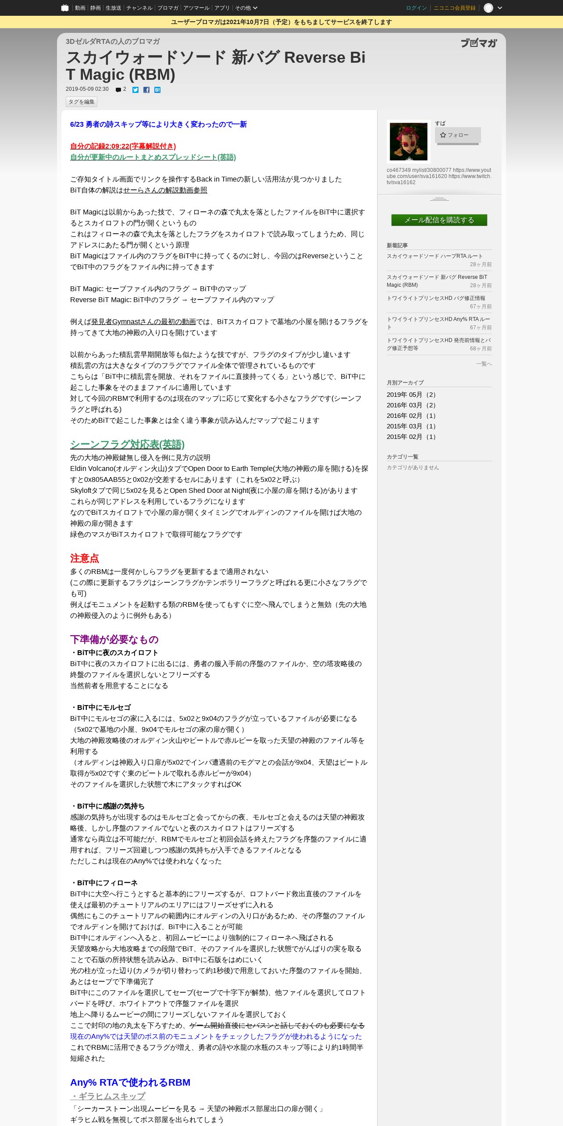Open the 2019年 05月 archive

pos(412,395)
